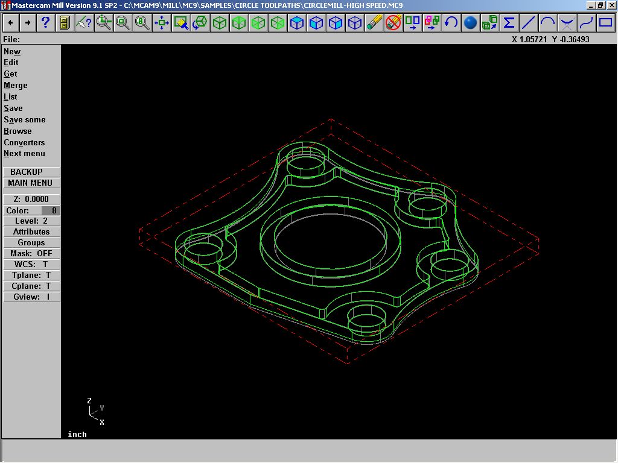This screenshot has height=463, width=618.
Task: Choose Edit from the File menu
Action: pos(11,62)
